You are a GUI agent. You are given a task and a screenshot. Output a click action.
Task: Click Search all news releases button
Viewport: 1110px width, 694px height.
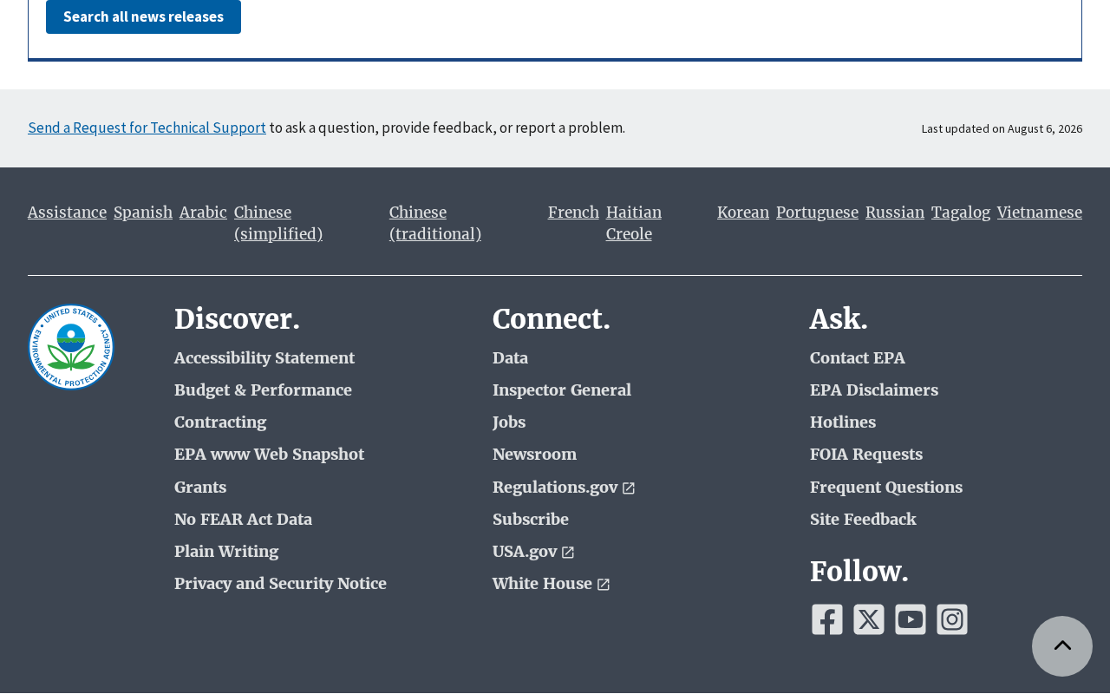[x=143, y=16]
